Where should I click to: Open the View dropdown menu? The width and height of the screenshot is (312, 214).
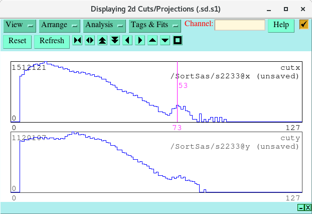[x=20, y=25]
